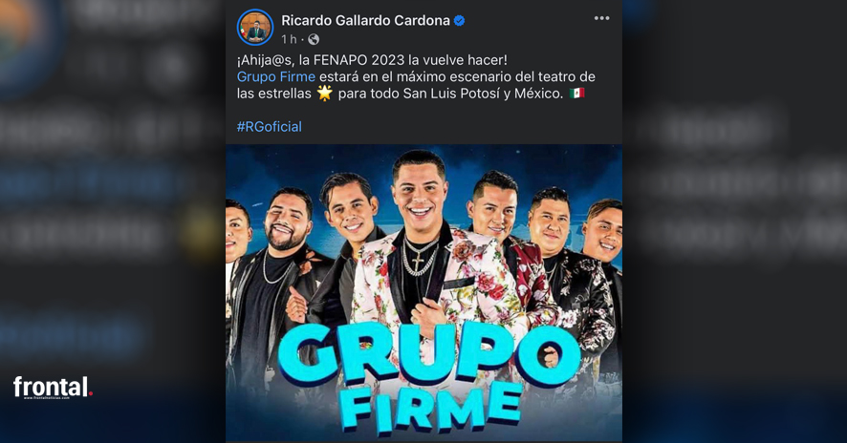Screen dimensions: 847x443
Task: Click the silver cross necklace
Action: pyautogui.click(x=419, y=259)
